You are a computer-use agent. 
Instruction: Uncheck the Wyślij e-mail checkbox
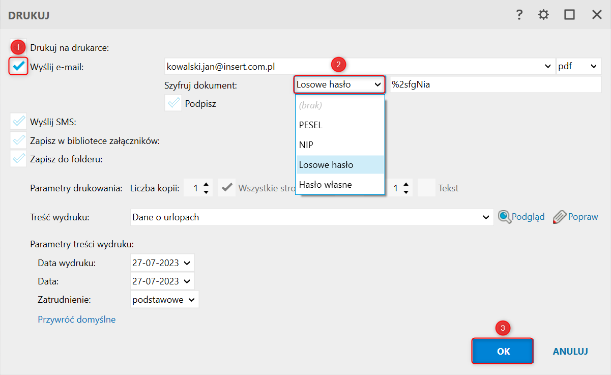[x=19, y=66]
